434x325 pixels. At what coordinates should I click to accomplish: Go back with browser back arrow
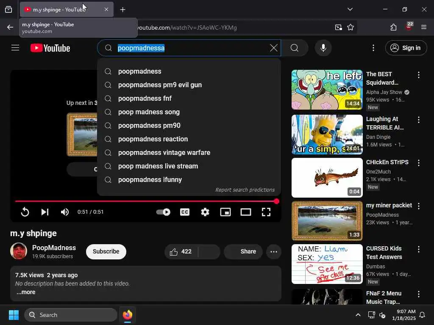10,27
